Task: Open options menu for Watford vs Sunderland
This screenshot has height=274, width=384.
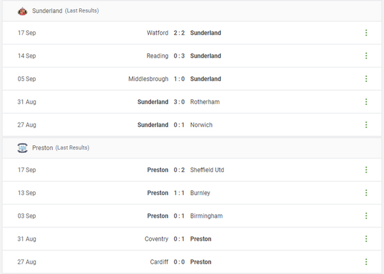Action: coord(366,33)
